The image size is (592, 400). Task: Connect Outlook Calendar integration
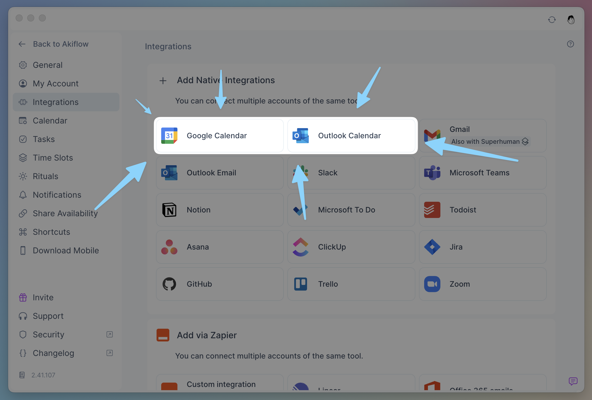tap(351, 136)
